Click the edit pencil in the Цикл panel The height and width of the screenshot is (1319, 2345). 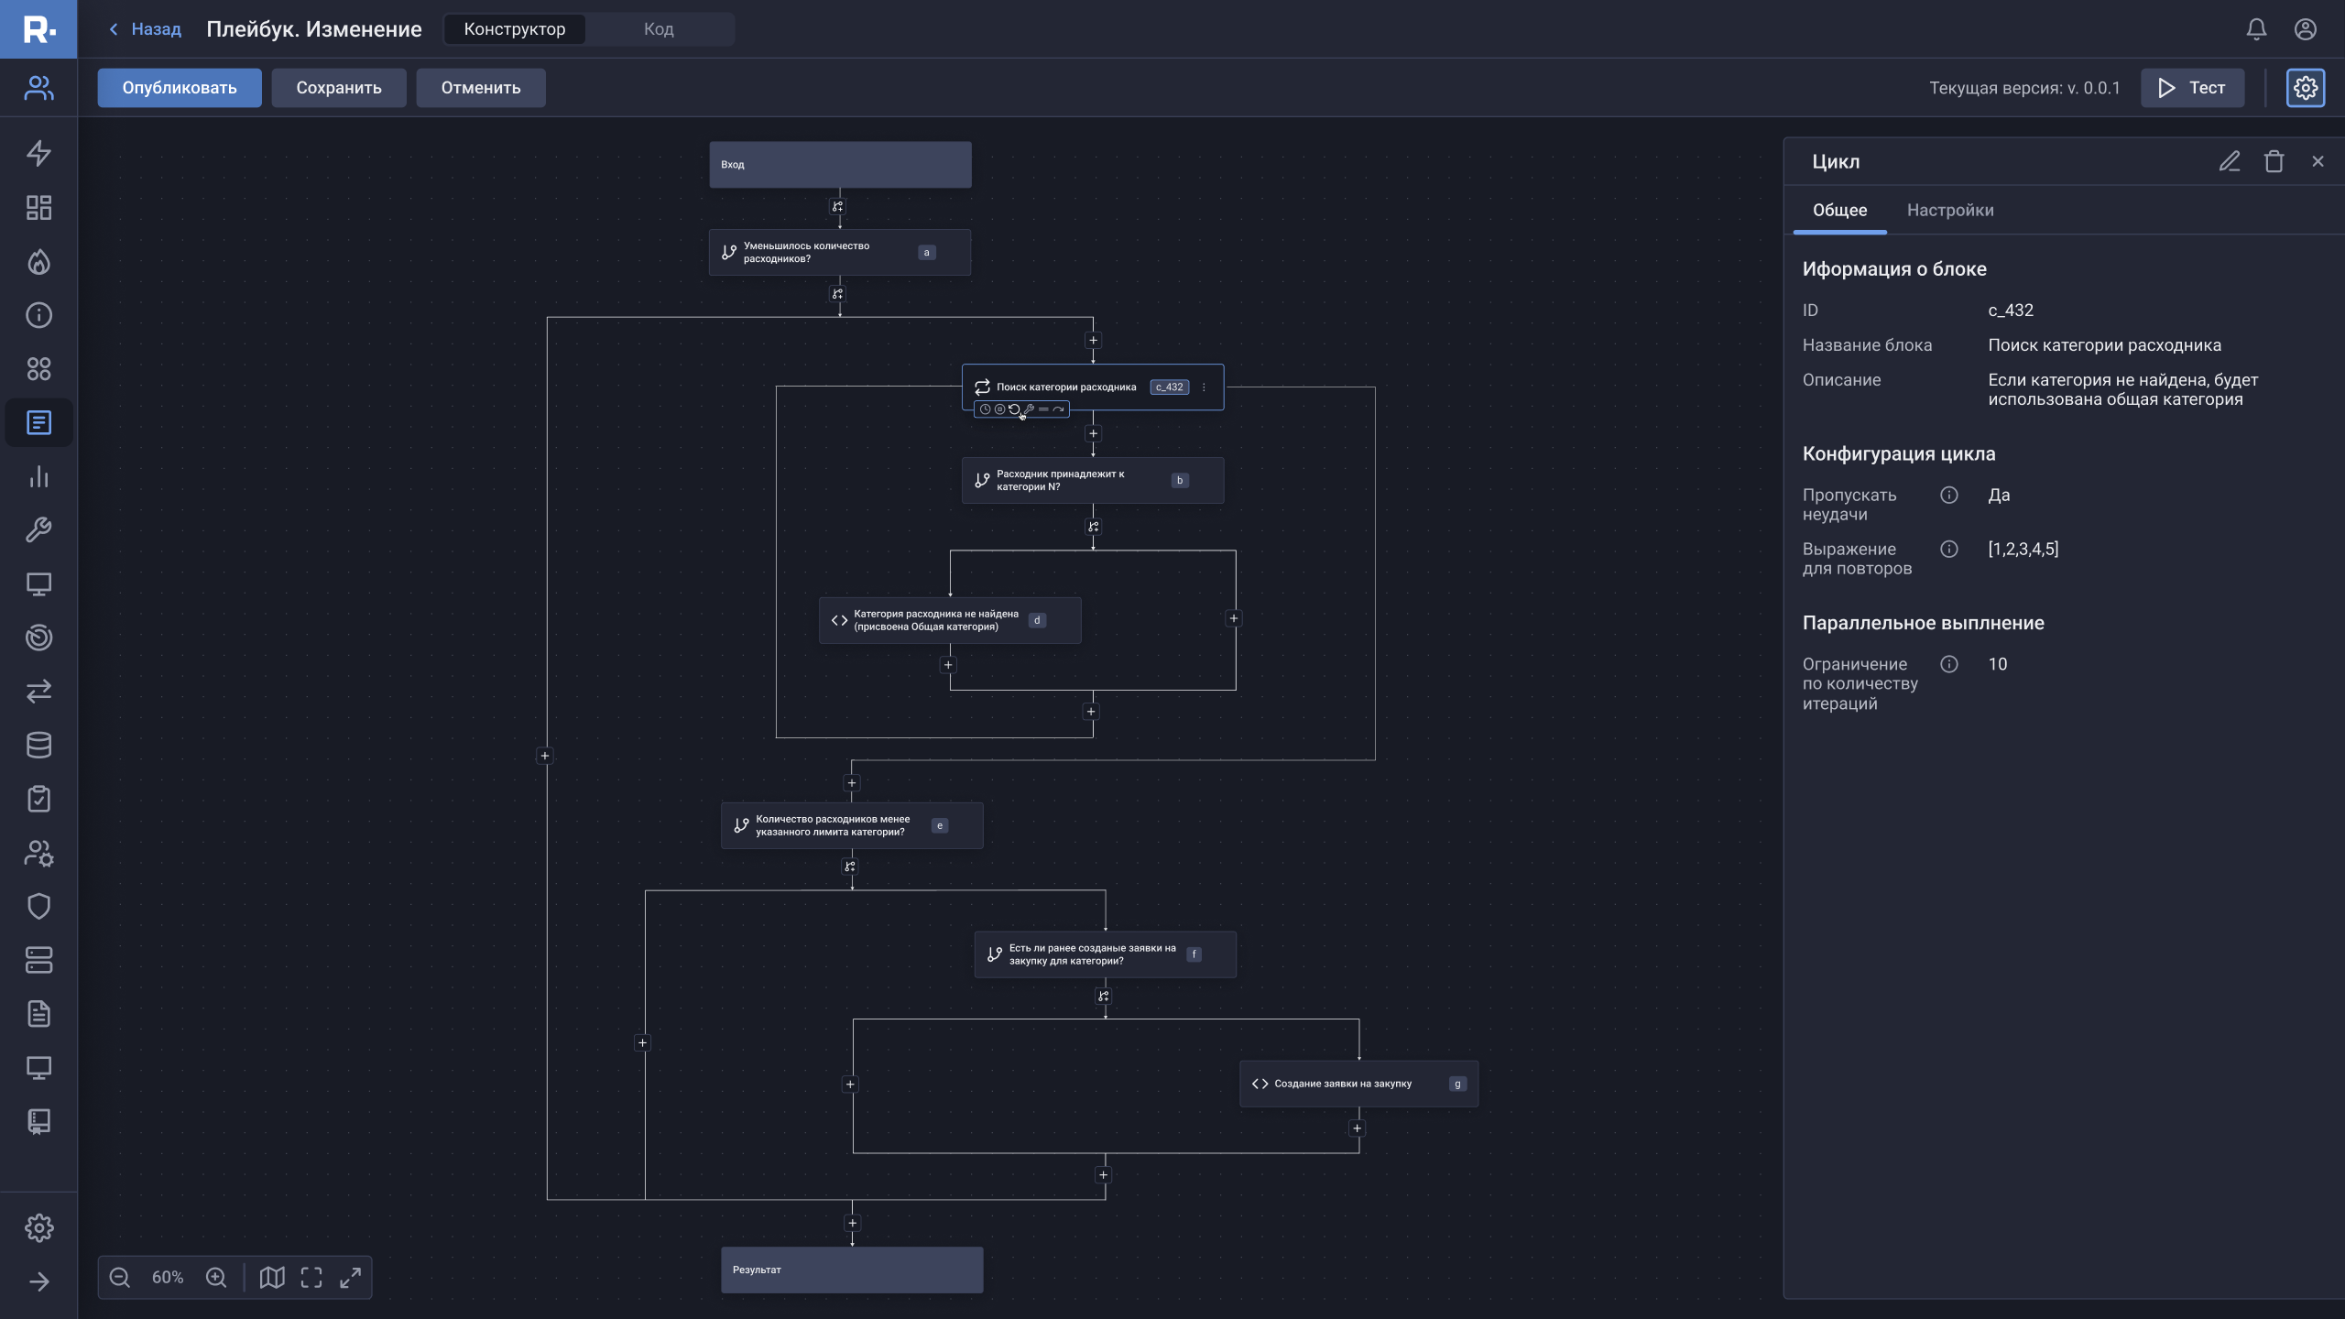(2230, 162)
